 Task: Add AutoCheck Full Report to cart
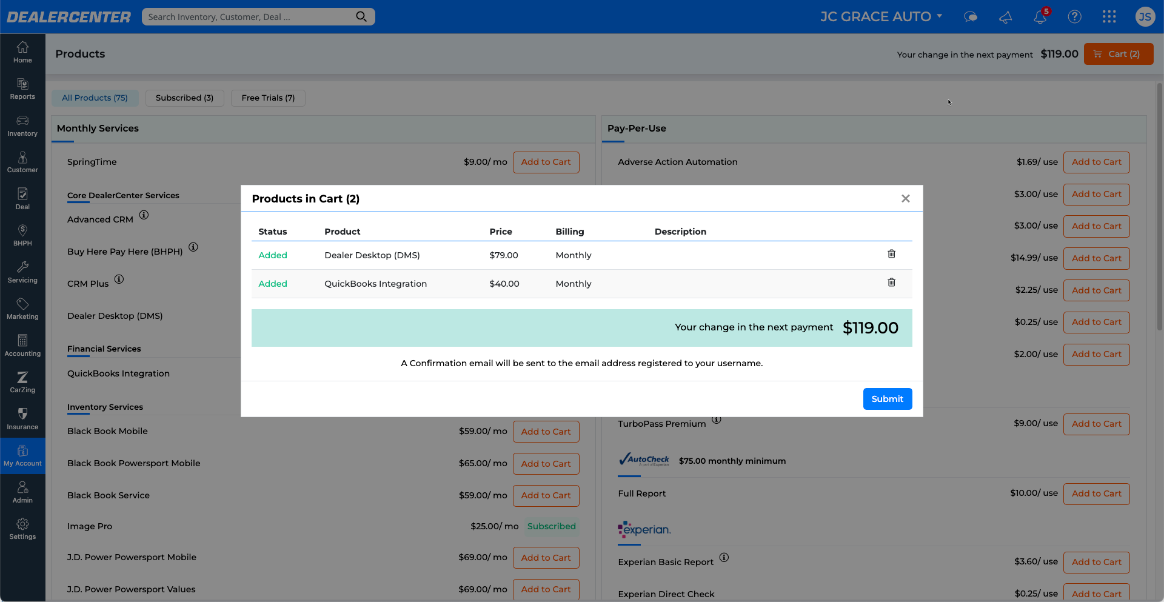point(1096,494)
